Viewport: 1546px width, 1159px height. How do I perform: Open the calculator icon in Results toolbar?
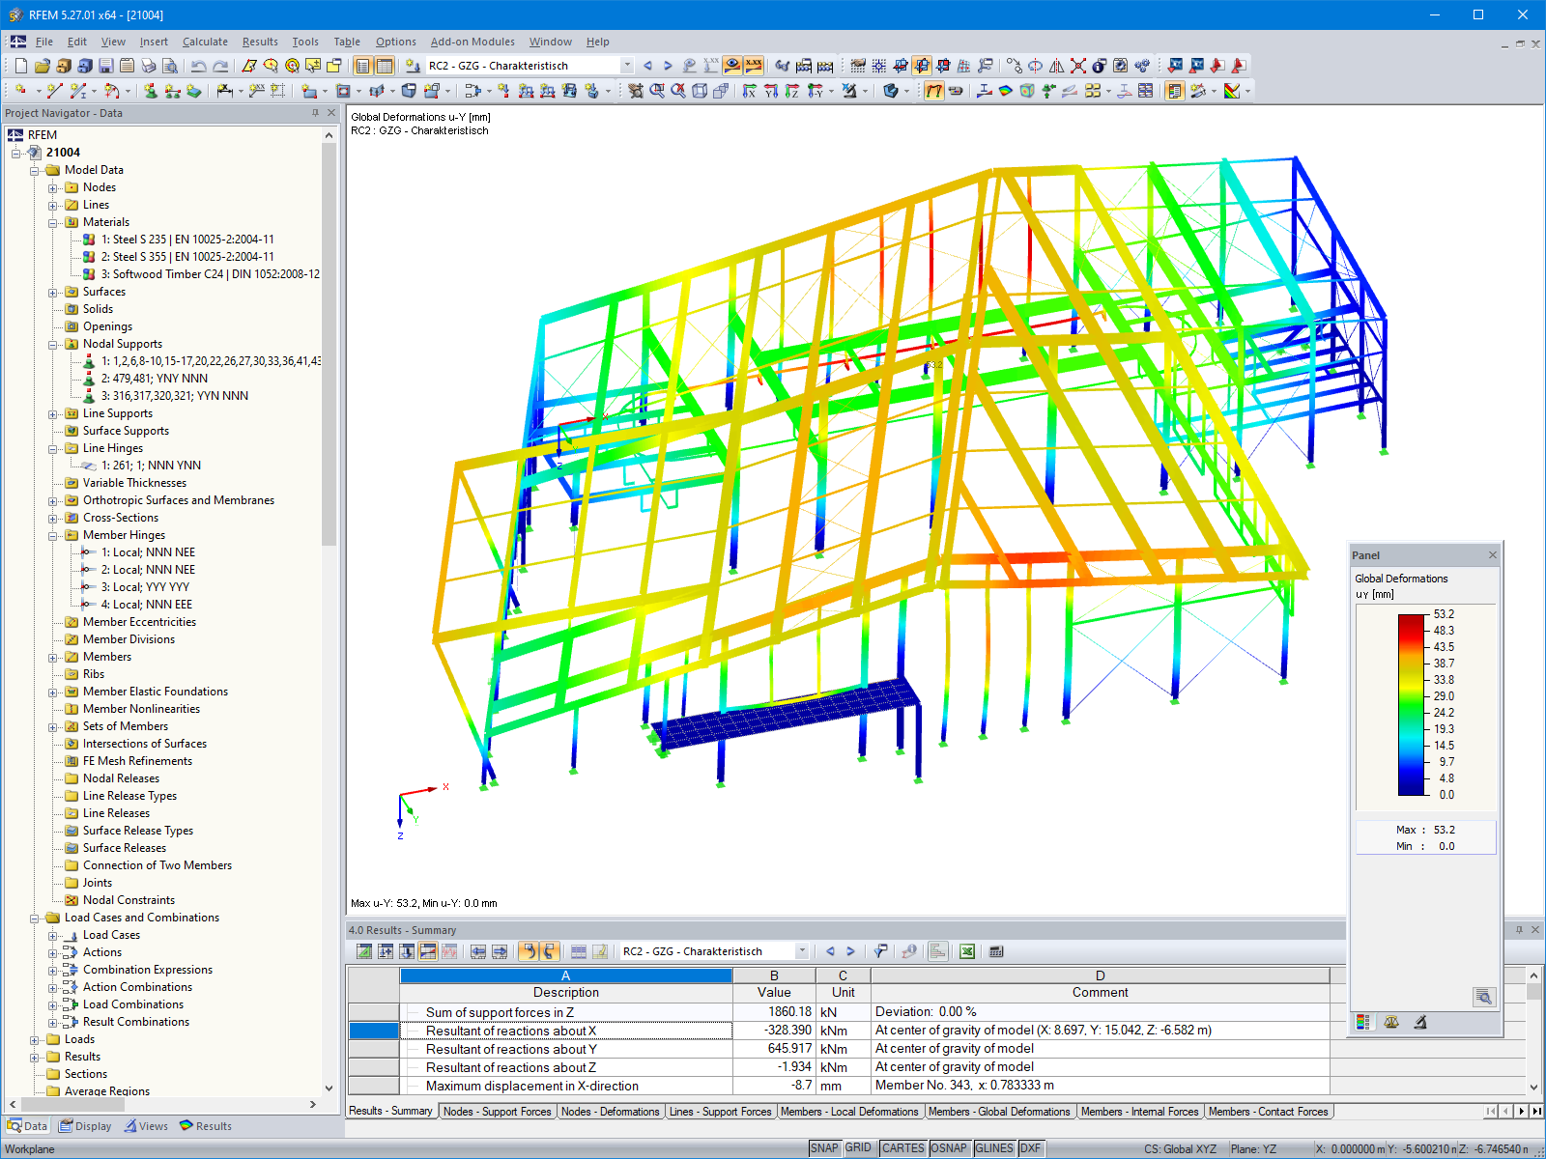(996, 951)
